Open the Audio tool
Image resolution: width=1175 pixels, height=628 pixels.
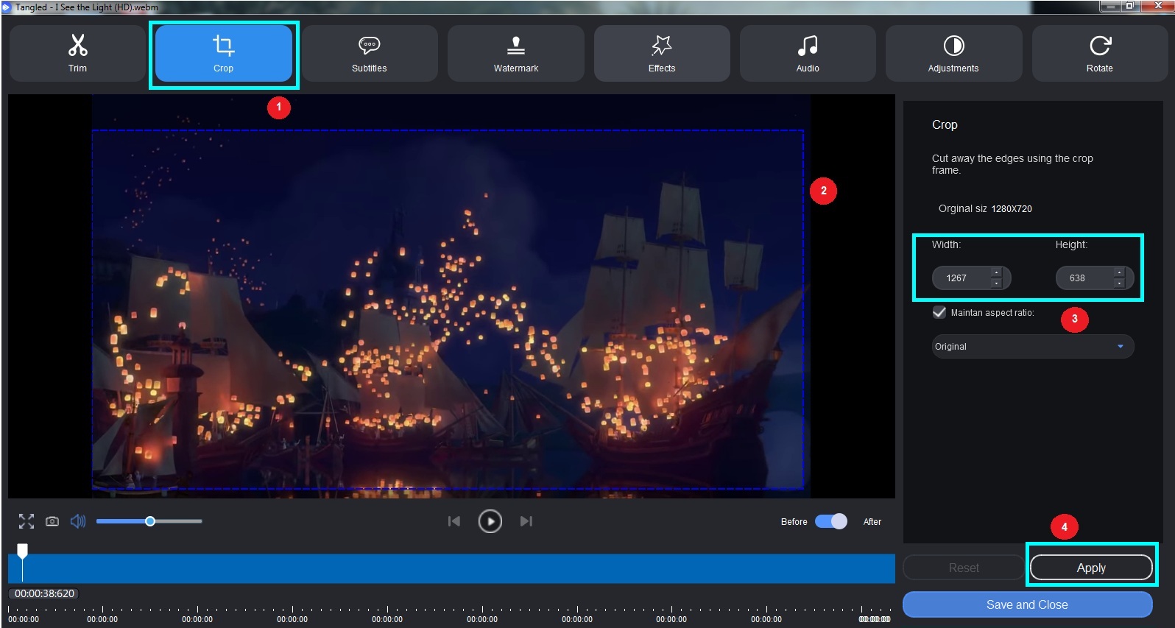coord(808,53)
